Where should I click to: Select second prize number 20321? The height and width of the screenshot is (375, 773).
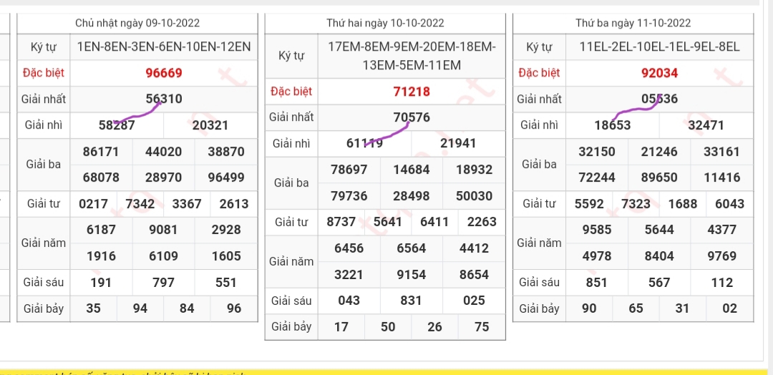pyautogui.click(x=210, y=125)
